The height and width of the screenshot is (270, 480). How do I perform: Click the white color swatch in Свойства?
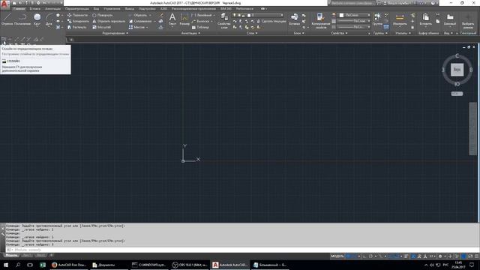pos(342,15)
